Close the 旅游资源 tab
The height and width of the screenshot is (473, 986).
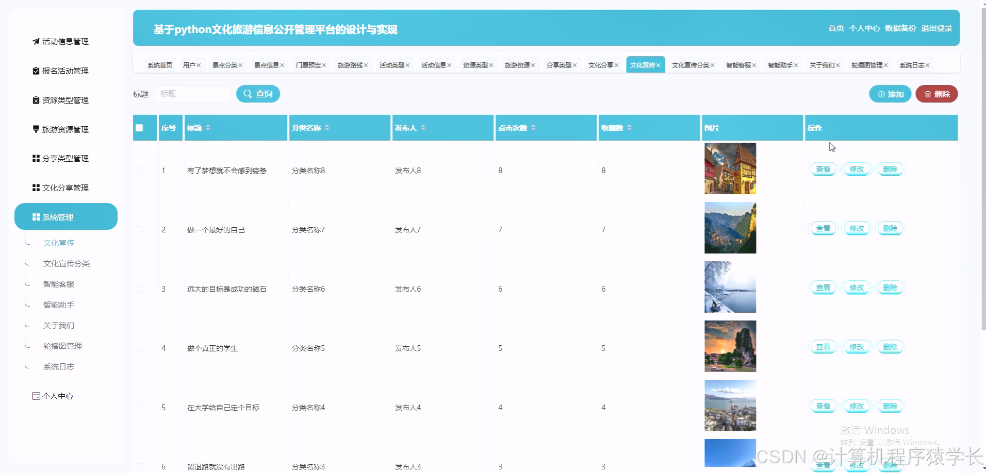coord(533,65)
